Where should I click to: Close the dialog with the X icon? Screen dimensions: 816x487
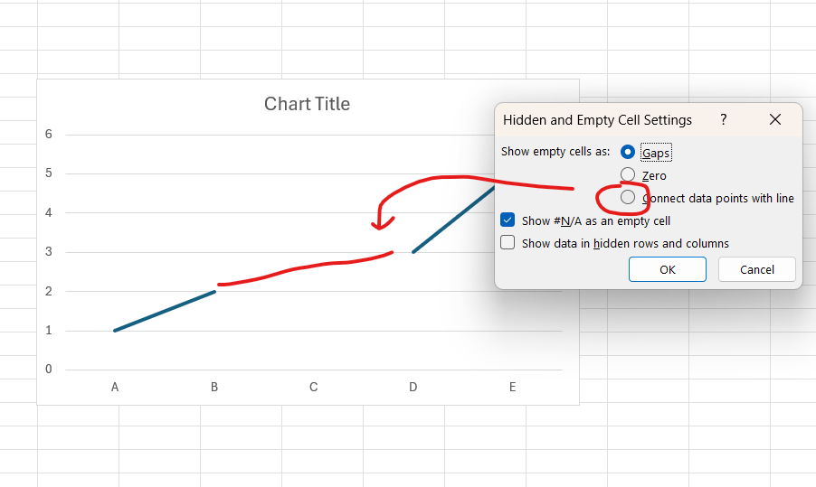(774, 119)
